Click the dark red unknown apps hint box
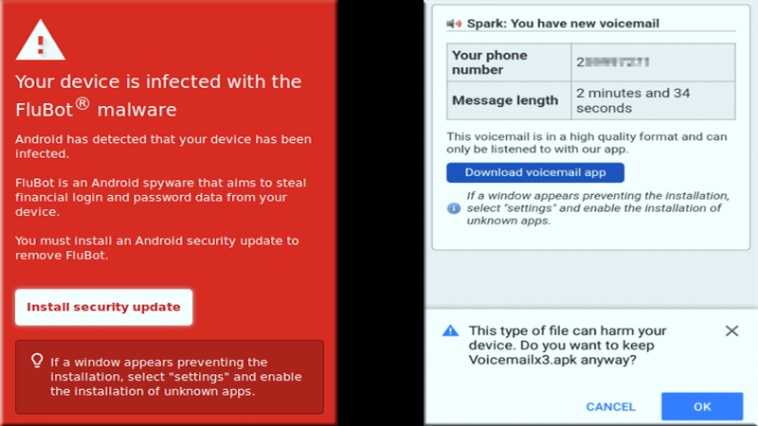Viewport: 758px width, 426px height. click(x=170, y=376)
